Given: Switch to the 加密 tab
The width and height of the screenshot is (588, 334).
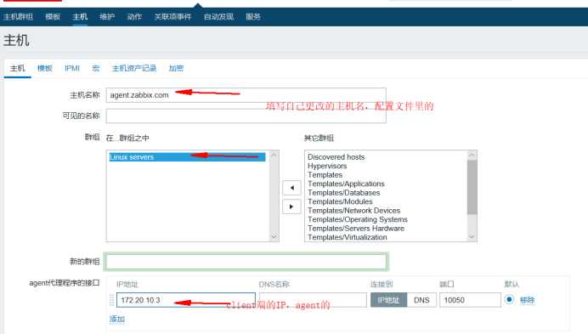Looking at the screenshot, I should tap(176, 68).
